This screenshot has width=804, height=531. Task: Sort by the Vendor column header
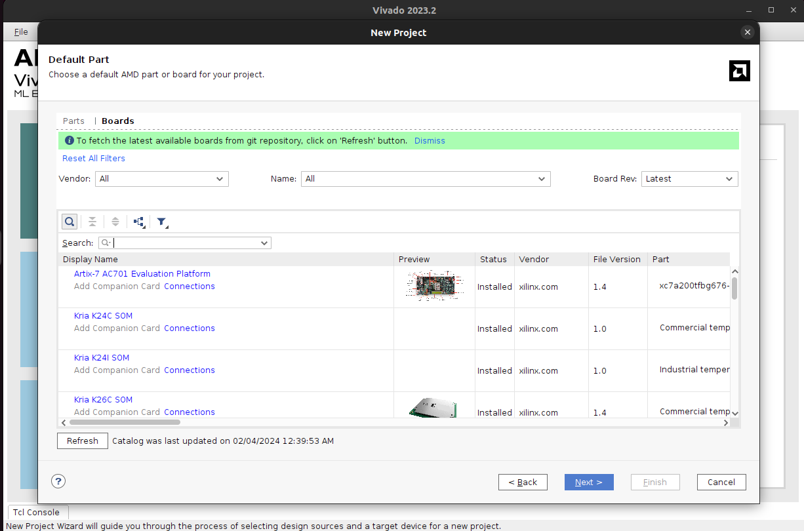coord(552,259)
